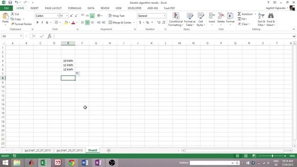Open the ga_trial1_22_07_2015 sheet tab
This screenshot has width=297, height=167.
38,150
